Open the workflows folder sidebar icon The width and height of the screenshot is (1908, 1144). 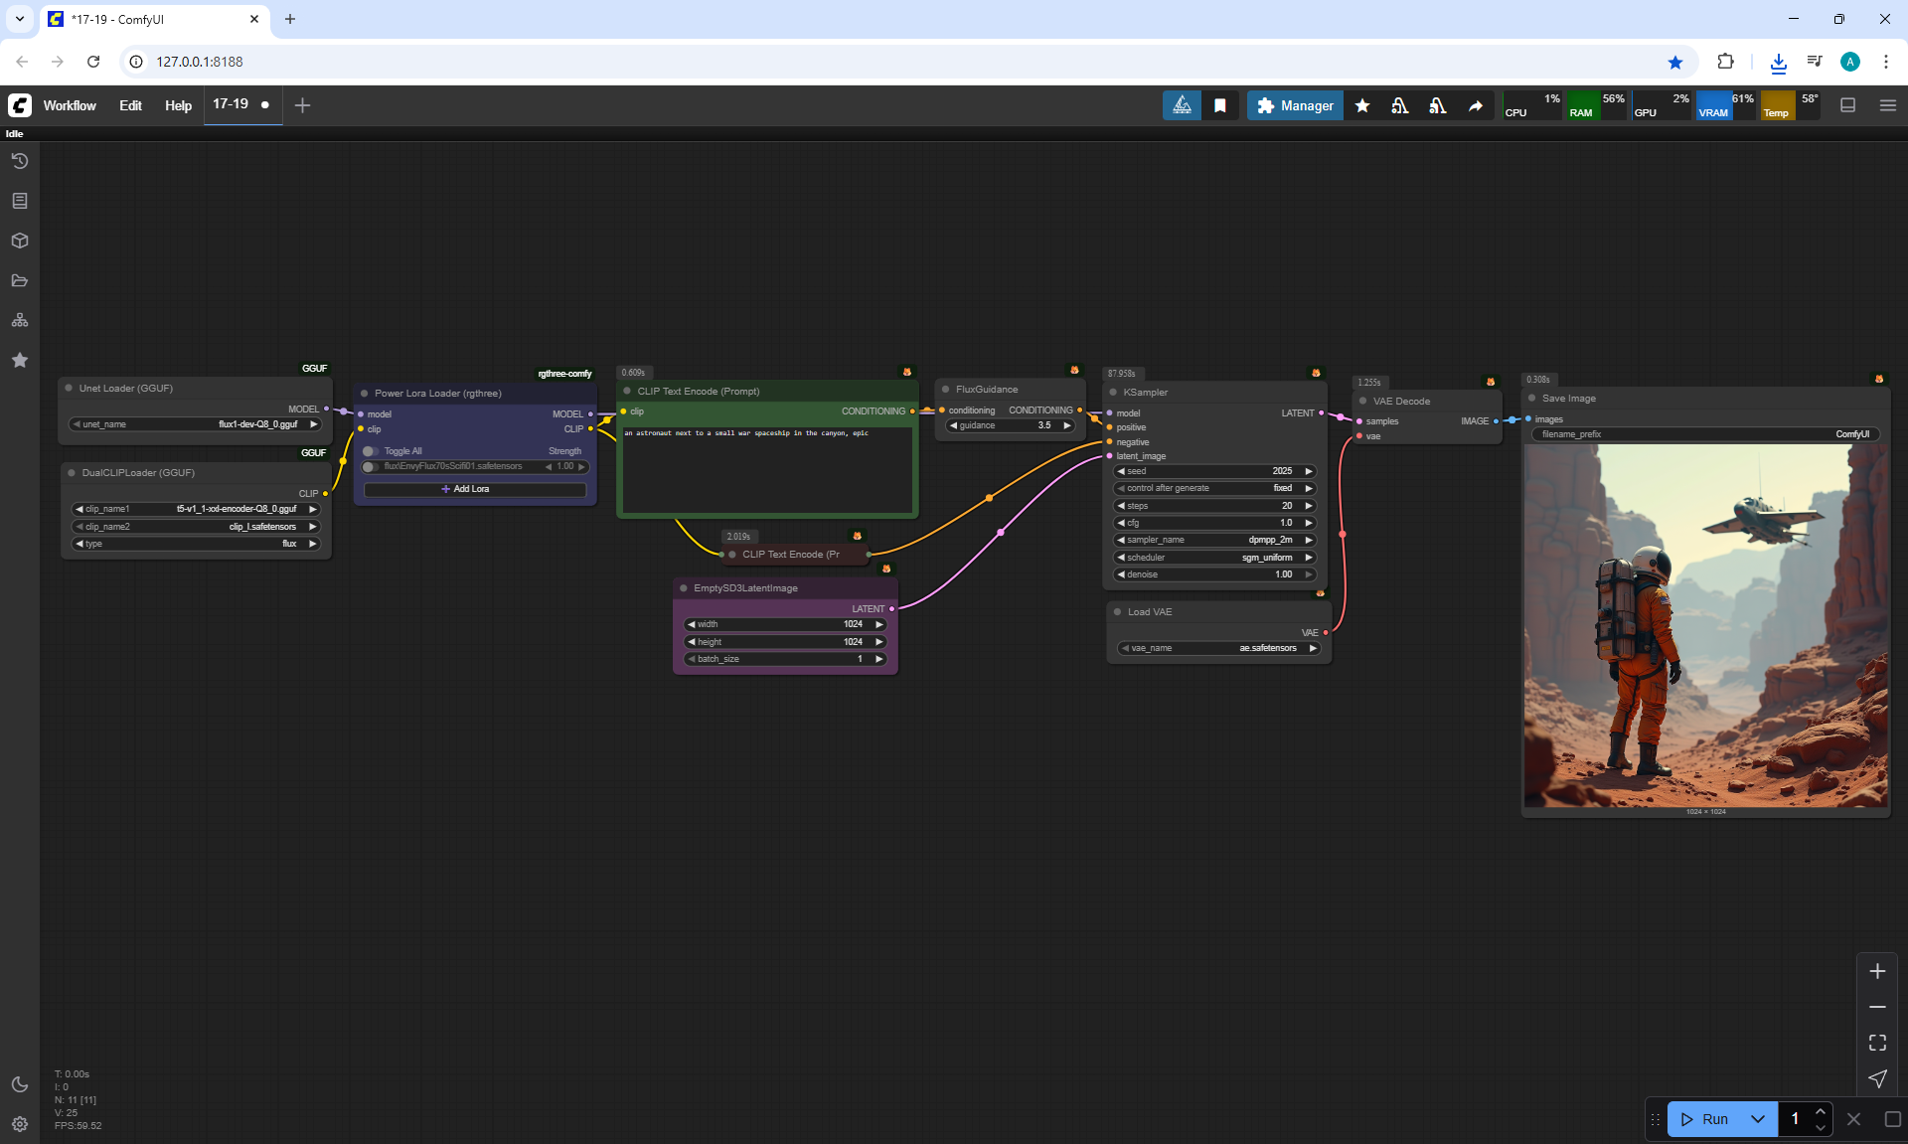20,280
